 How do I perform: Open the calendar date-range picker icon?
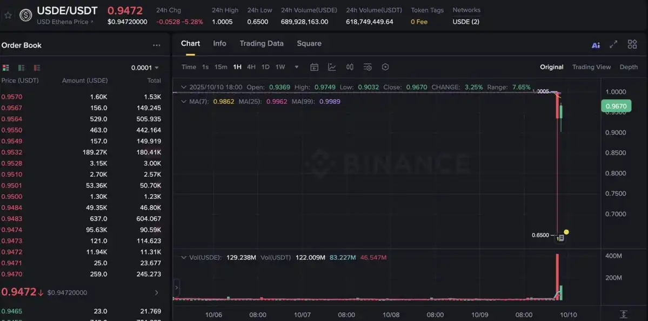coord(314,67)
